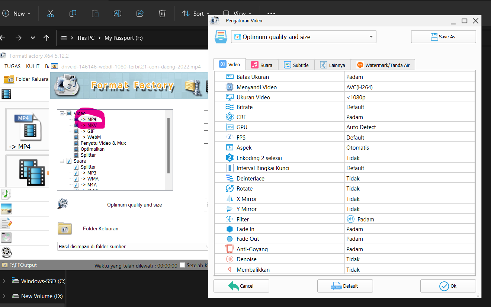Click the Rename icon in Explorer toolbar
The width and height of the screenshot is (491, 307).
coord(118,13)
